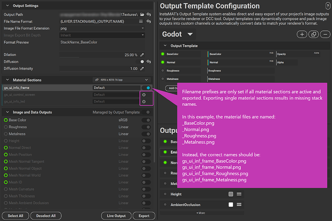Select the Opacity alpha channel slot

coord(298,54)
